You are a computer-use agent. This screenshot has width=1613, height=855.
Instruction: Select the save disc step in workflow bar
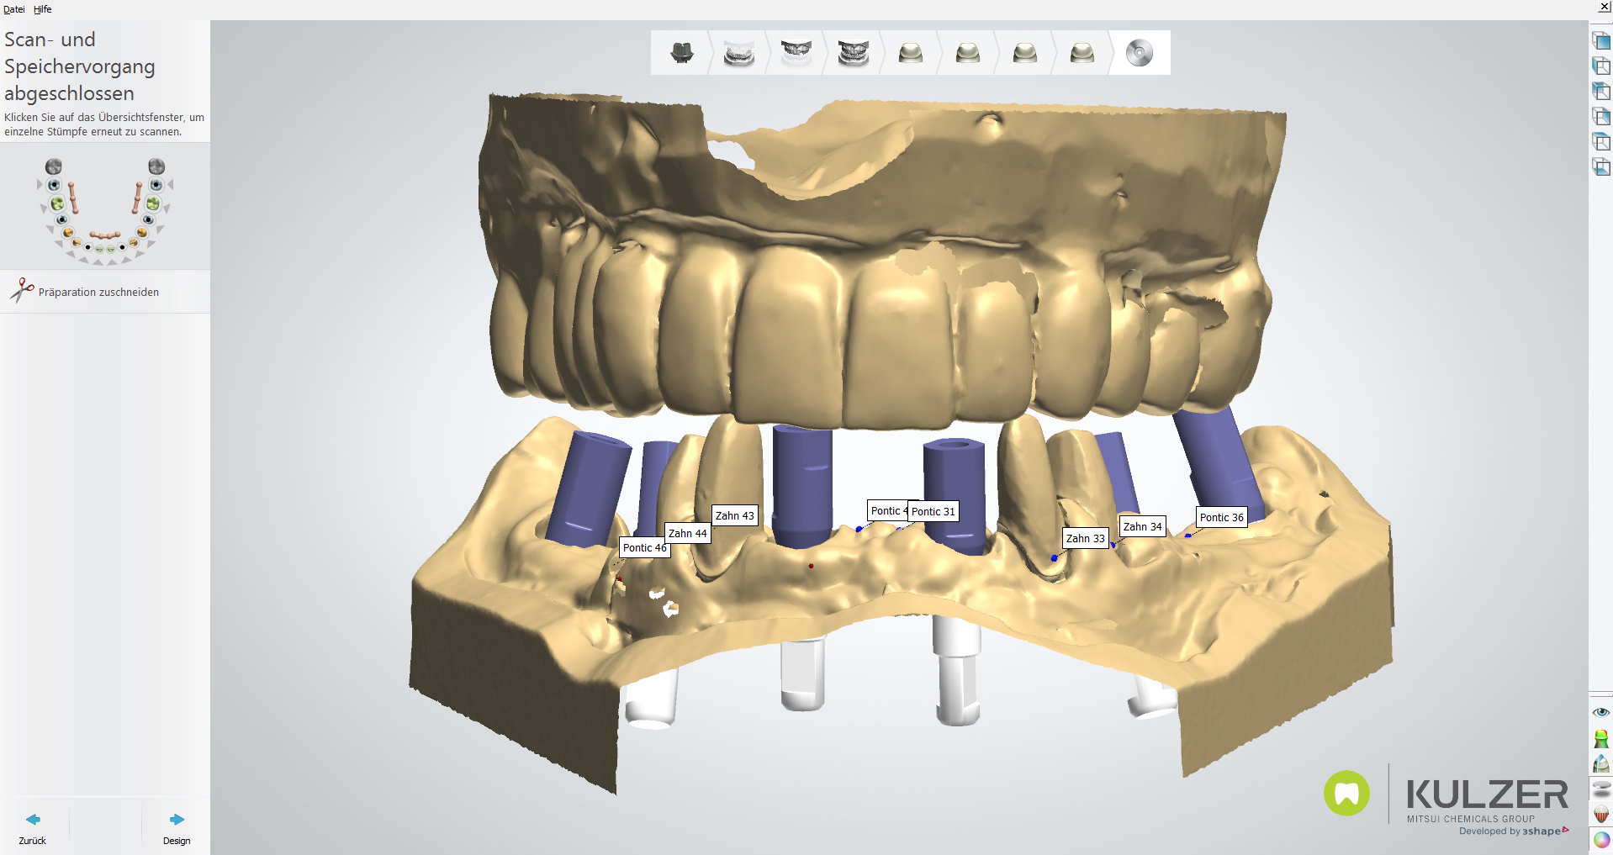tap(1139, 53)
